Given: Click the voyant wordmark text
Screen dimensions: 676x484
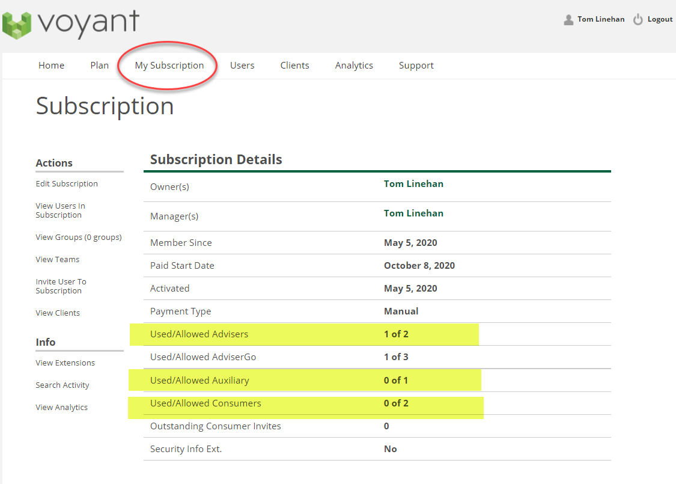Looking at the screenshot, I should click(x=88, y=23).
